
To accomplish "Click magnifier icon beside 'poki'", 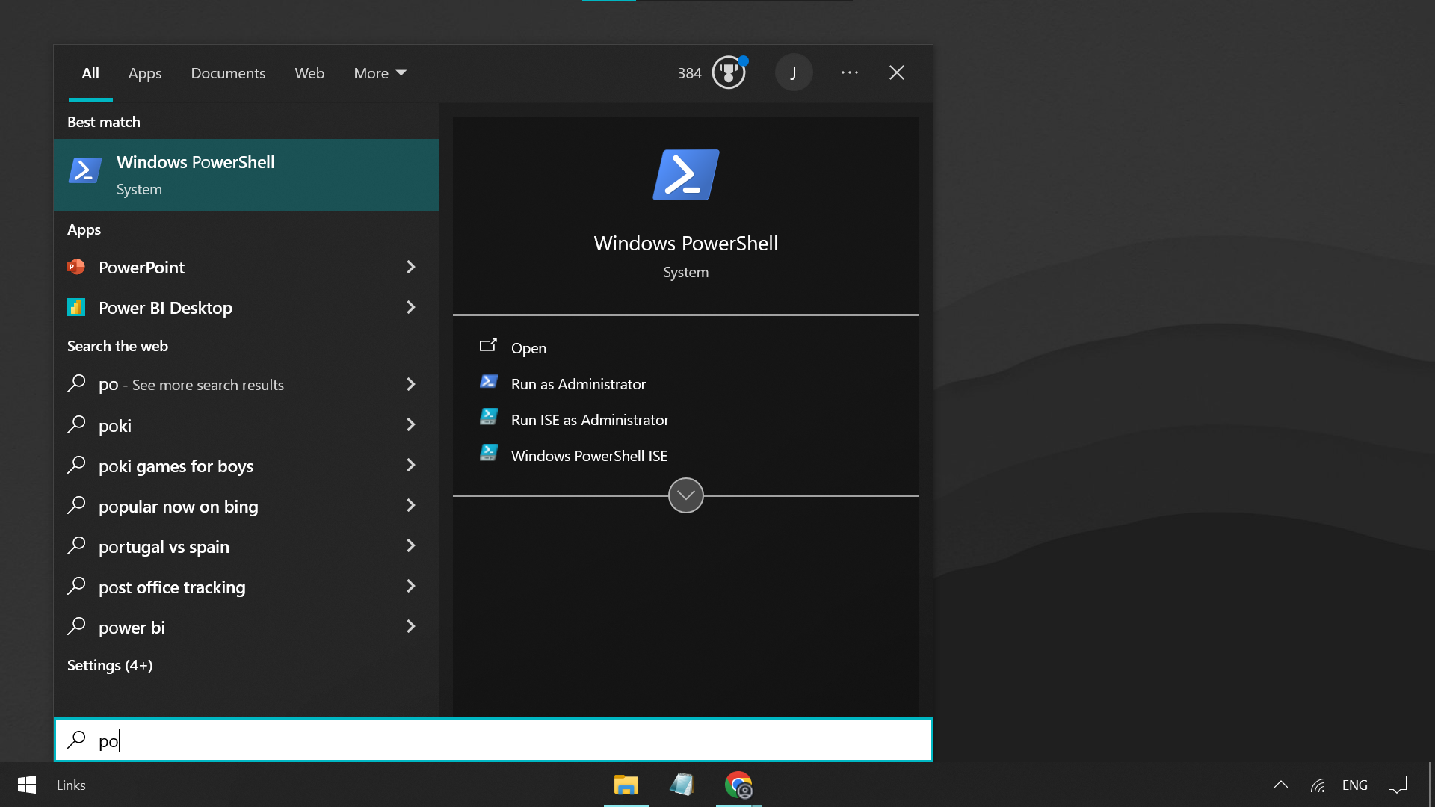I will 76,424.
